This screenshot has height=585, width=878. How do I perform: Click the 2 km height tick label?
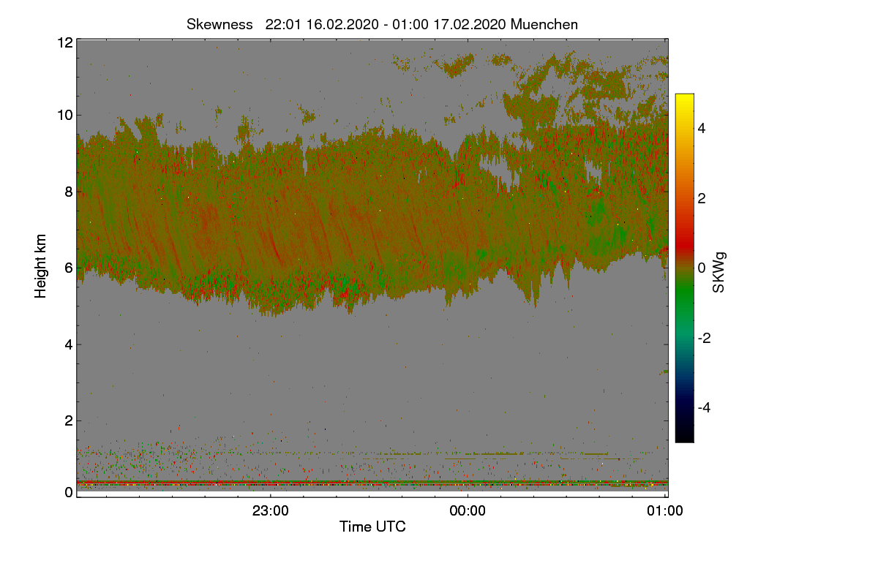(x=69, y=420)
